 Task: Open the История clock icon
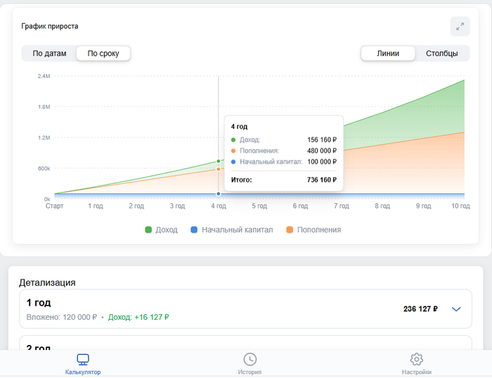(250, 360)
